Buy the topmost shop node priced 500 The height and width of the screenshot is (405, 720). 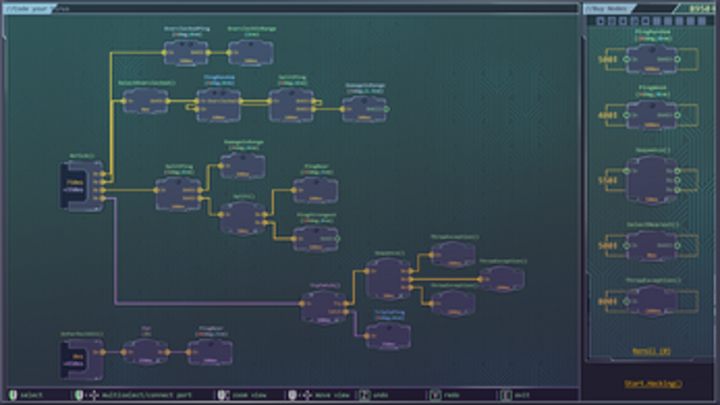click(x=651, y=59)
